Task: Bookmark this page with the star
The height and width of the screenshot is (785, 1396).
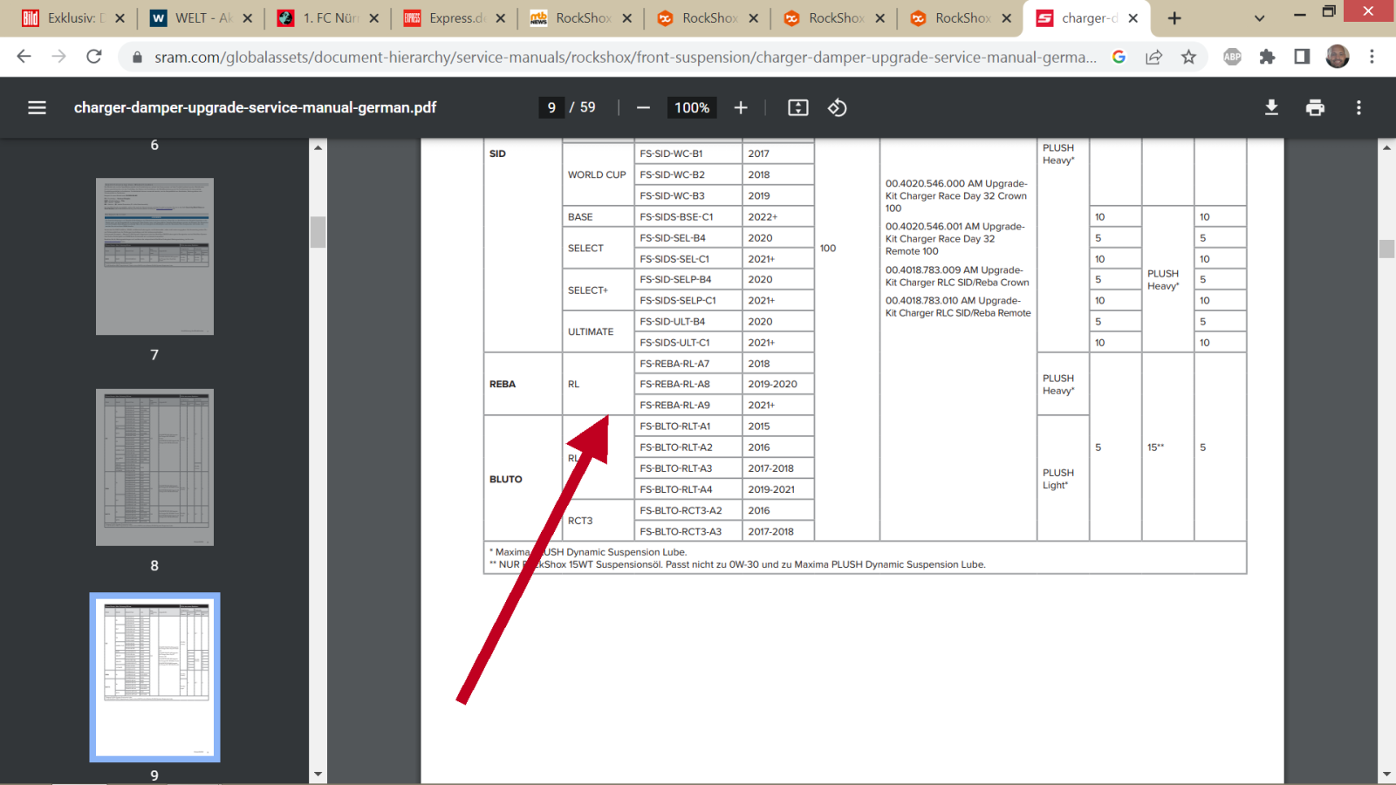Action: pyautogui.click(x=1188, y=57)
